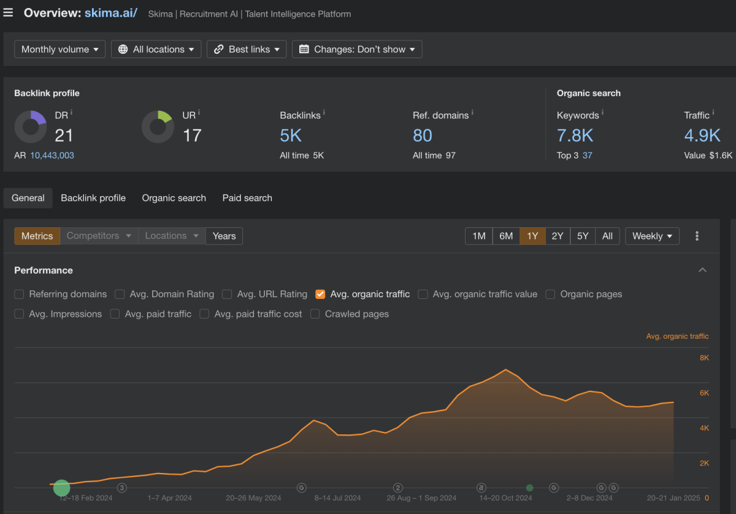Click the info icon next to Ref. domains
736x514 pixels.
472,113
